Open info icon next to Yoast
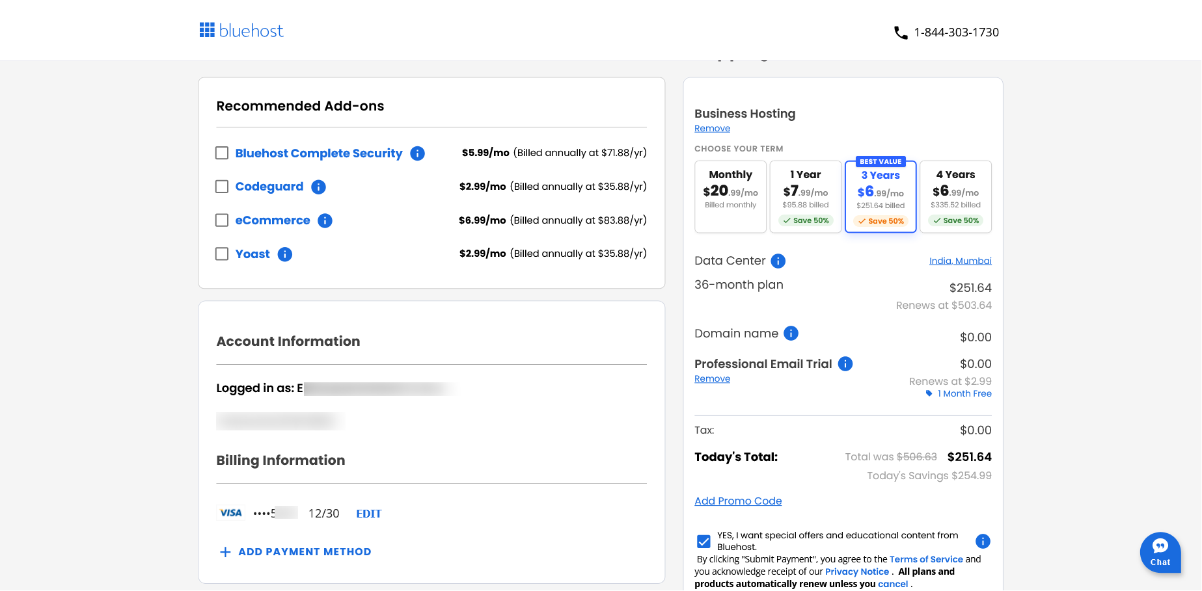1202x591 pixels. tap(285, 254)
